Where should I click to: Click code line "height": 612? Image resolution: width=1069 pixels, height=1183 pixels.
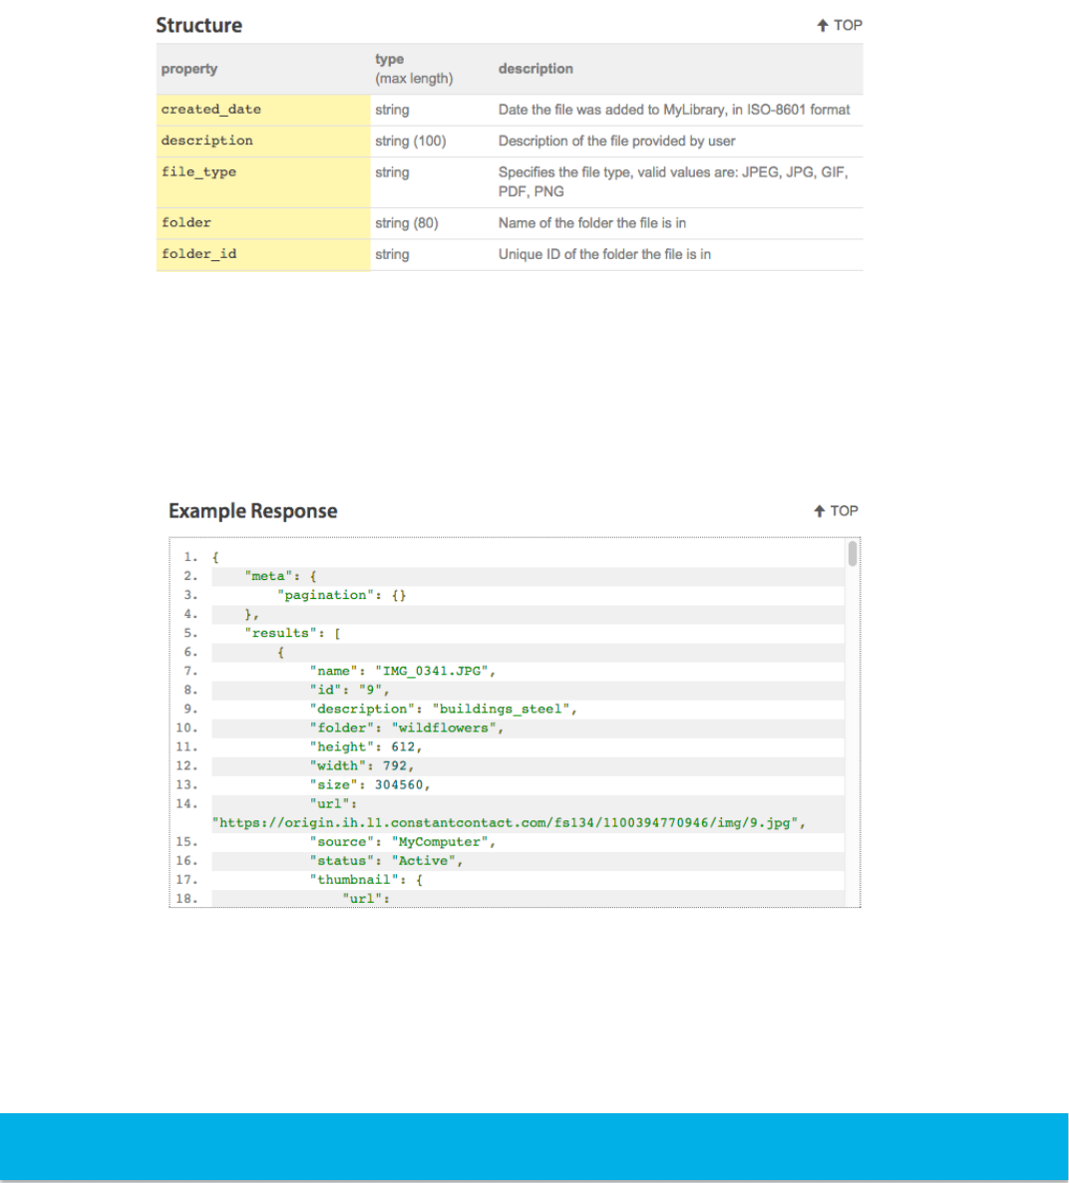coord(365,746)
